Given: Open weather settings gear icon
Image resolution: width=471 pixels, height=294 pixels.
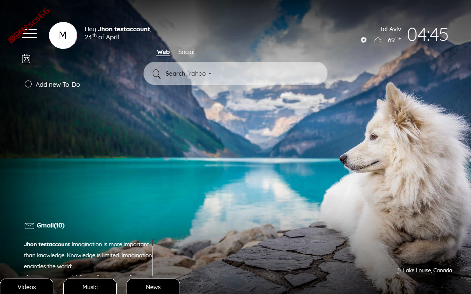Looking at the screenshot, I should point(364,40).
